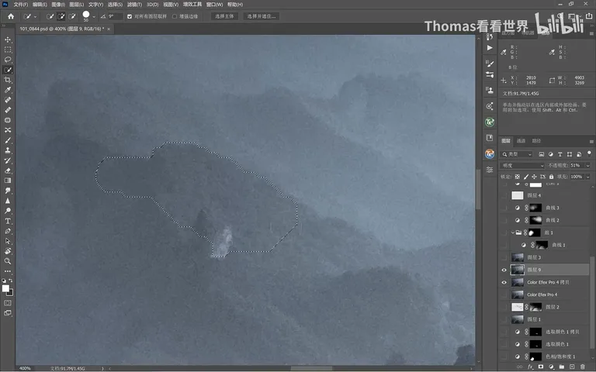Hide the Color Efex Pro 4 拷贝 layer
596x372 pixels.
[504, 282]
